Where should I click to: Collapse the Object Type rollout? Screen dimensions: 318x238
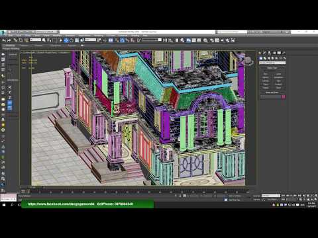[x=272, y=68]
